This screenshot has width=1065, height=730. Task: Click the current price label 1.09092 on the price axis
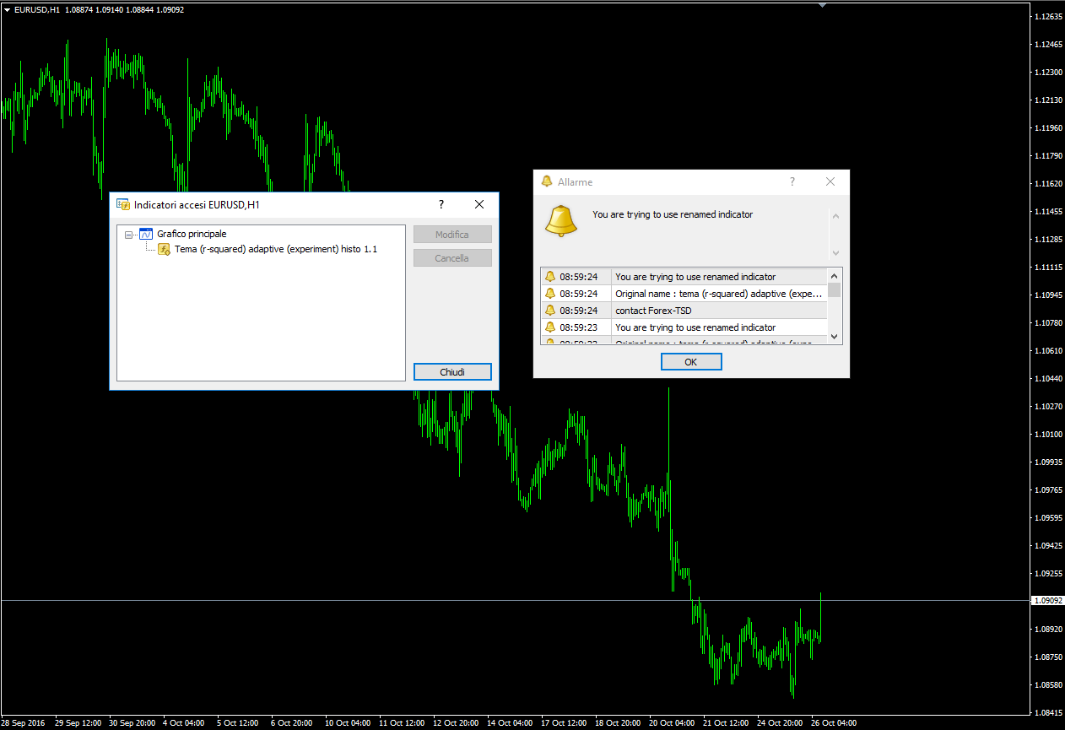click(x=1047, y=601)
